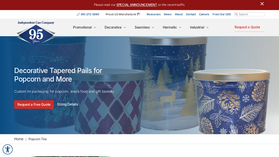Open the SPECIAL ANNOUNCEMENT link
The height and width of the screenshot is (157, 279).
(136, 5)
